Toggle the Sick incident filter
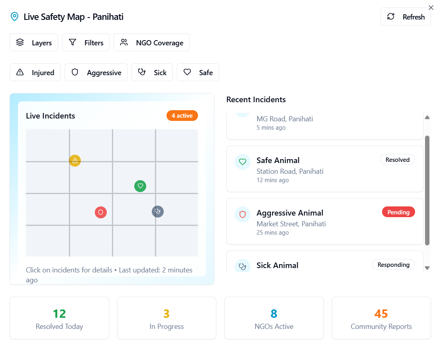This screenshot has height=348, width=437. click(x=152, y=72)
